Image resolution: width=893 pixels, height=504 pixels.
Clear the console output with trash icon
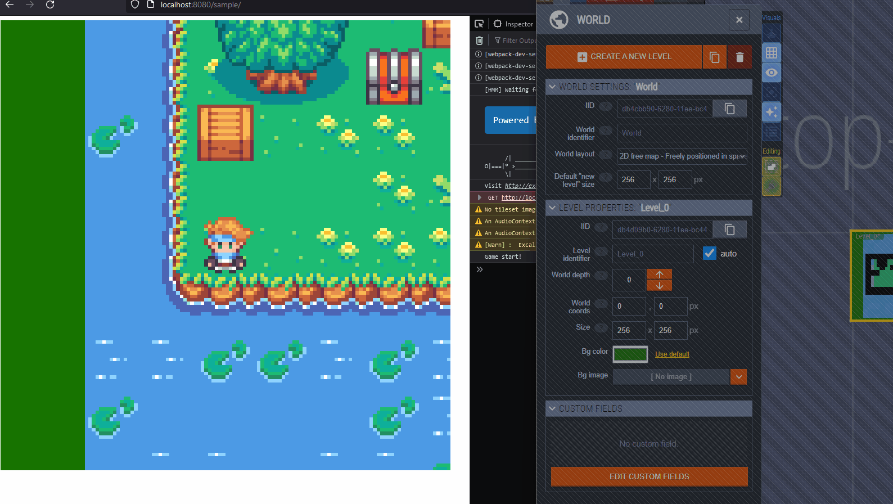479,40
